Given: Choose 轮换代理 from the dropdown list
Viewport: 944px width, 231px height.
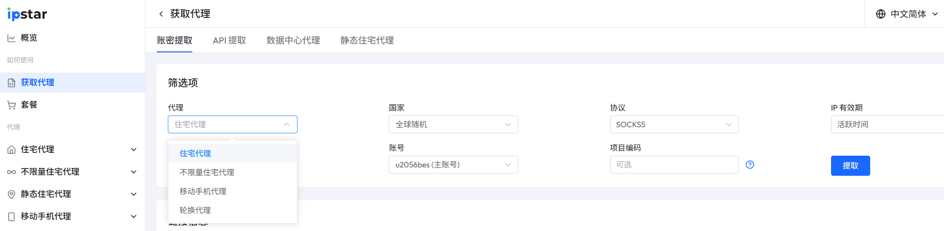Looking at the screenshot, I should [195, 210].
